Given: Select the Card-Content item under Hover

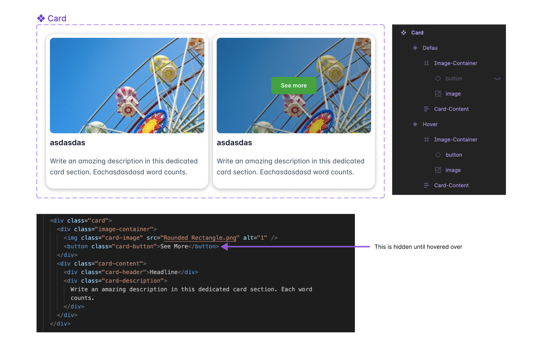Looking at the screenshot, I should [x=451, y=185].
